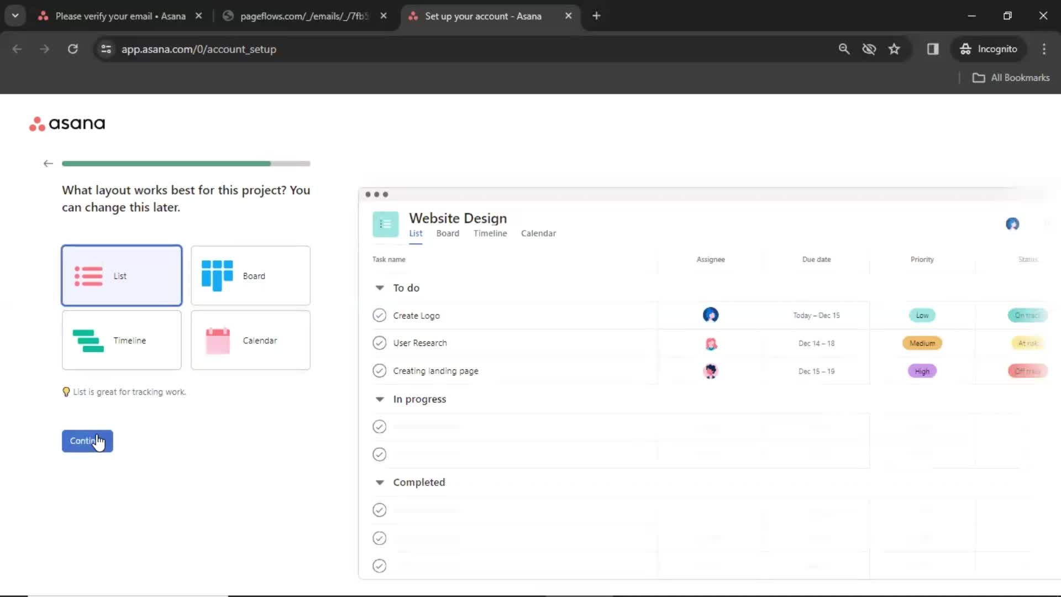
Task: Collapse the In progress section
Action: (380, 399)
